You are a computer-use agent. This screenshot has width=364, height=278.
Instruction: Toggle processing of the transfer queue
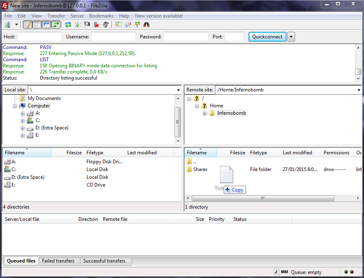tap(78, 24)
